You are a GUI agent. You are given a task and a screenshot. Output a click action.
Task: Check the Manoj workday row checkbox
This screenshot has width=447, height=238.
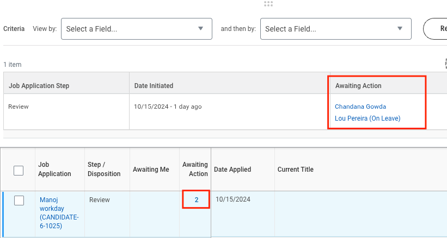19,201
